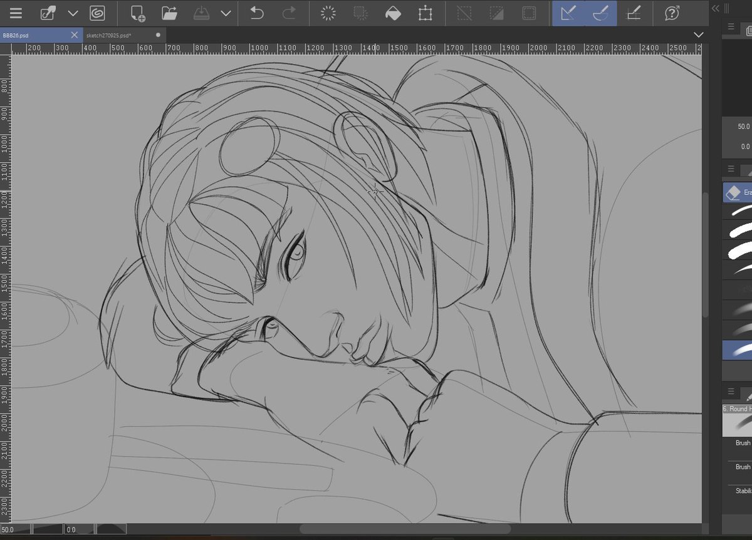Viewport: 752px width, 540px height.
Task: Click the Scale/Rotate transform icon
Action: 426,13
